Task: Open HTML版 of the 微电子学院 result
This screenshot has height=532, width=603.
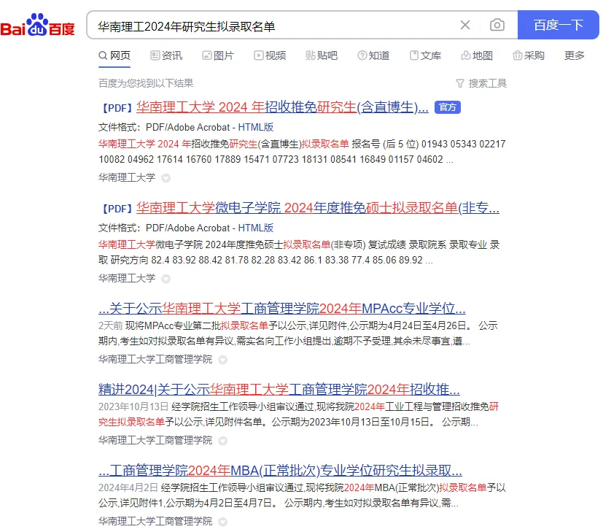Action: (x=256, y=228)
